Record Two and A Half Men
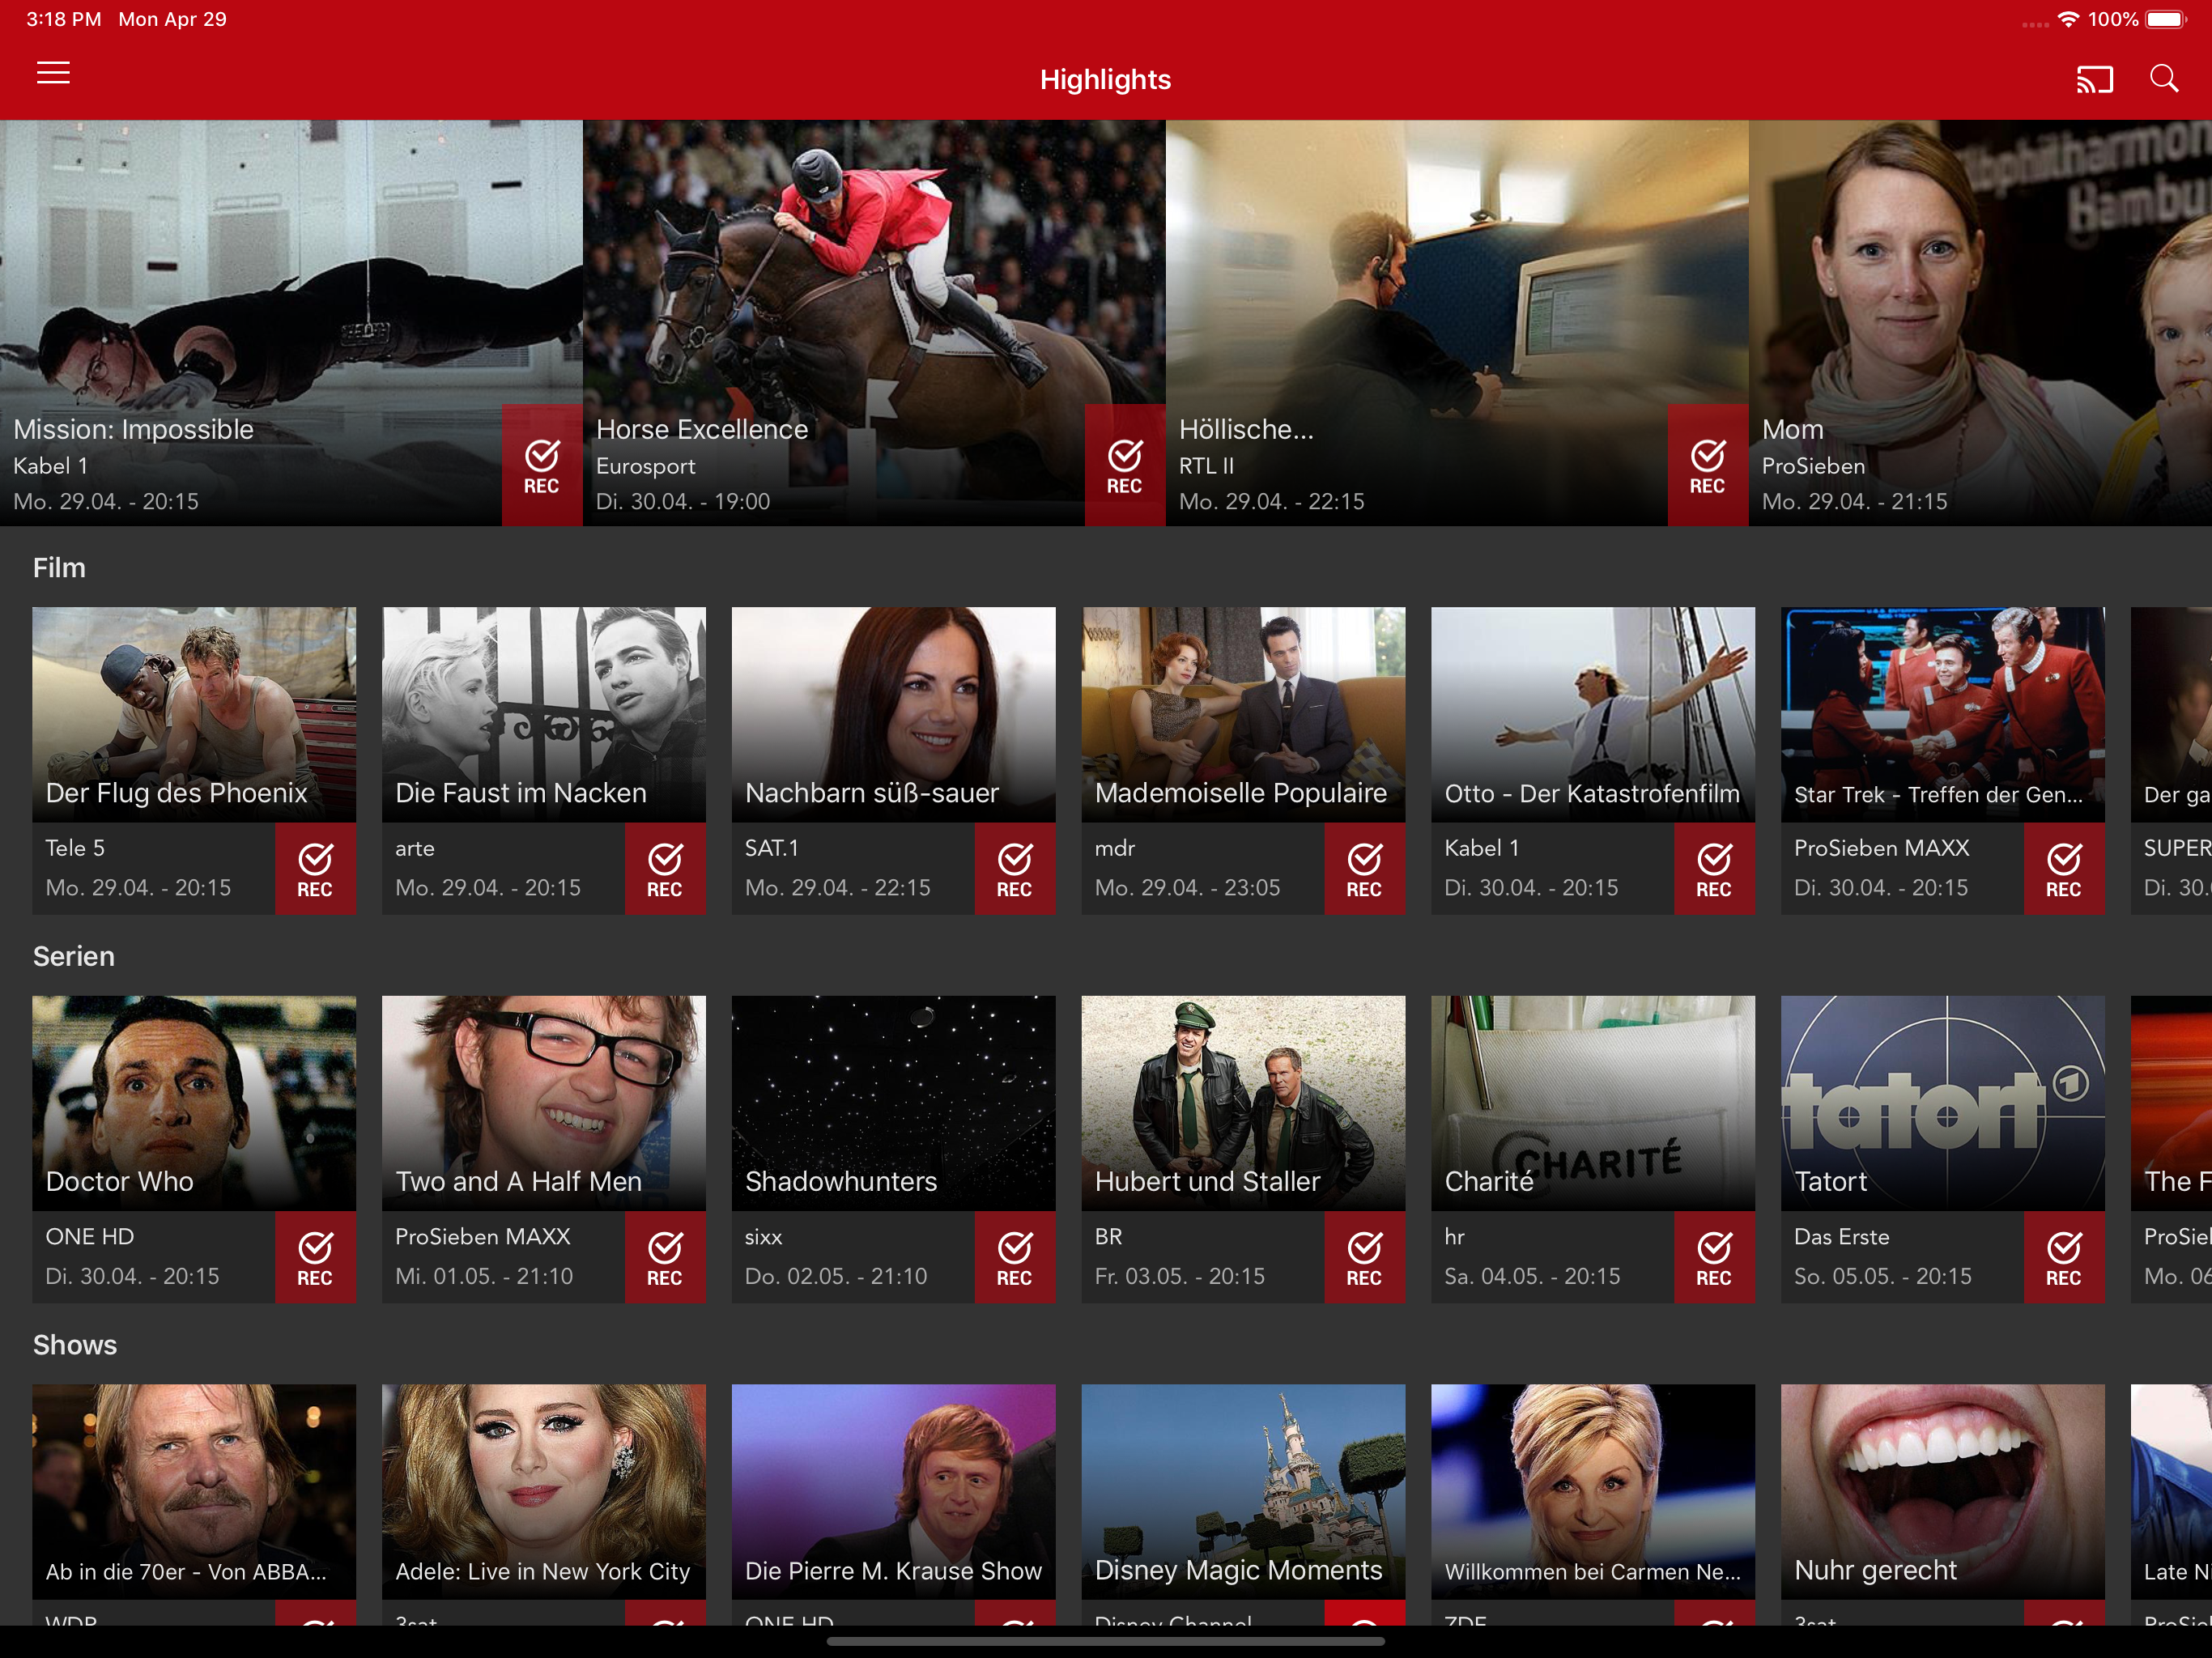Image resolution: width=2212 pixels, height=1658 pixels. (665, 1257)
